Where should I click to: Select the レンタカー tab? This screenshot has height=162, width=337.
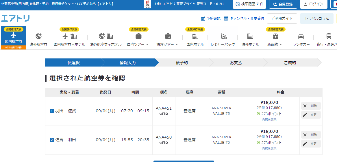tap(301, 40)
